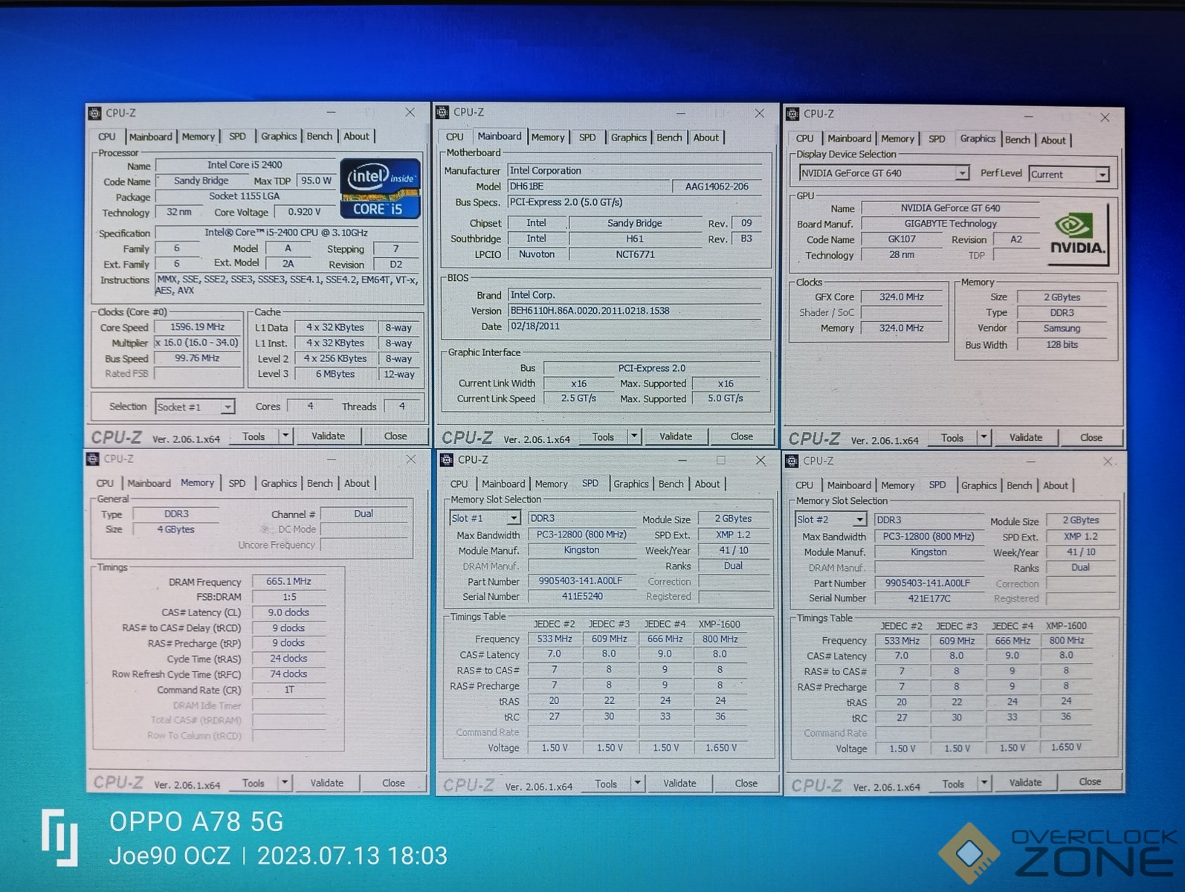Click the DRAM Frequency value "665.1 MHz"
Viewport: 1185px width, 892px height.
point(288,581)
